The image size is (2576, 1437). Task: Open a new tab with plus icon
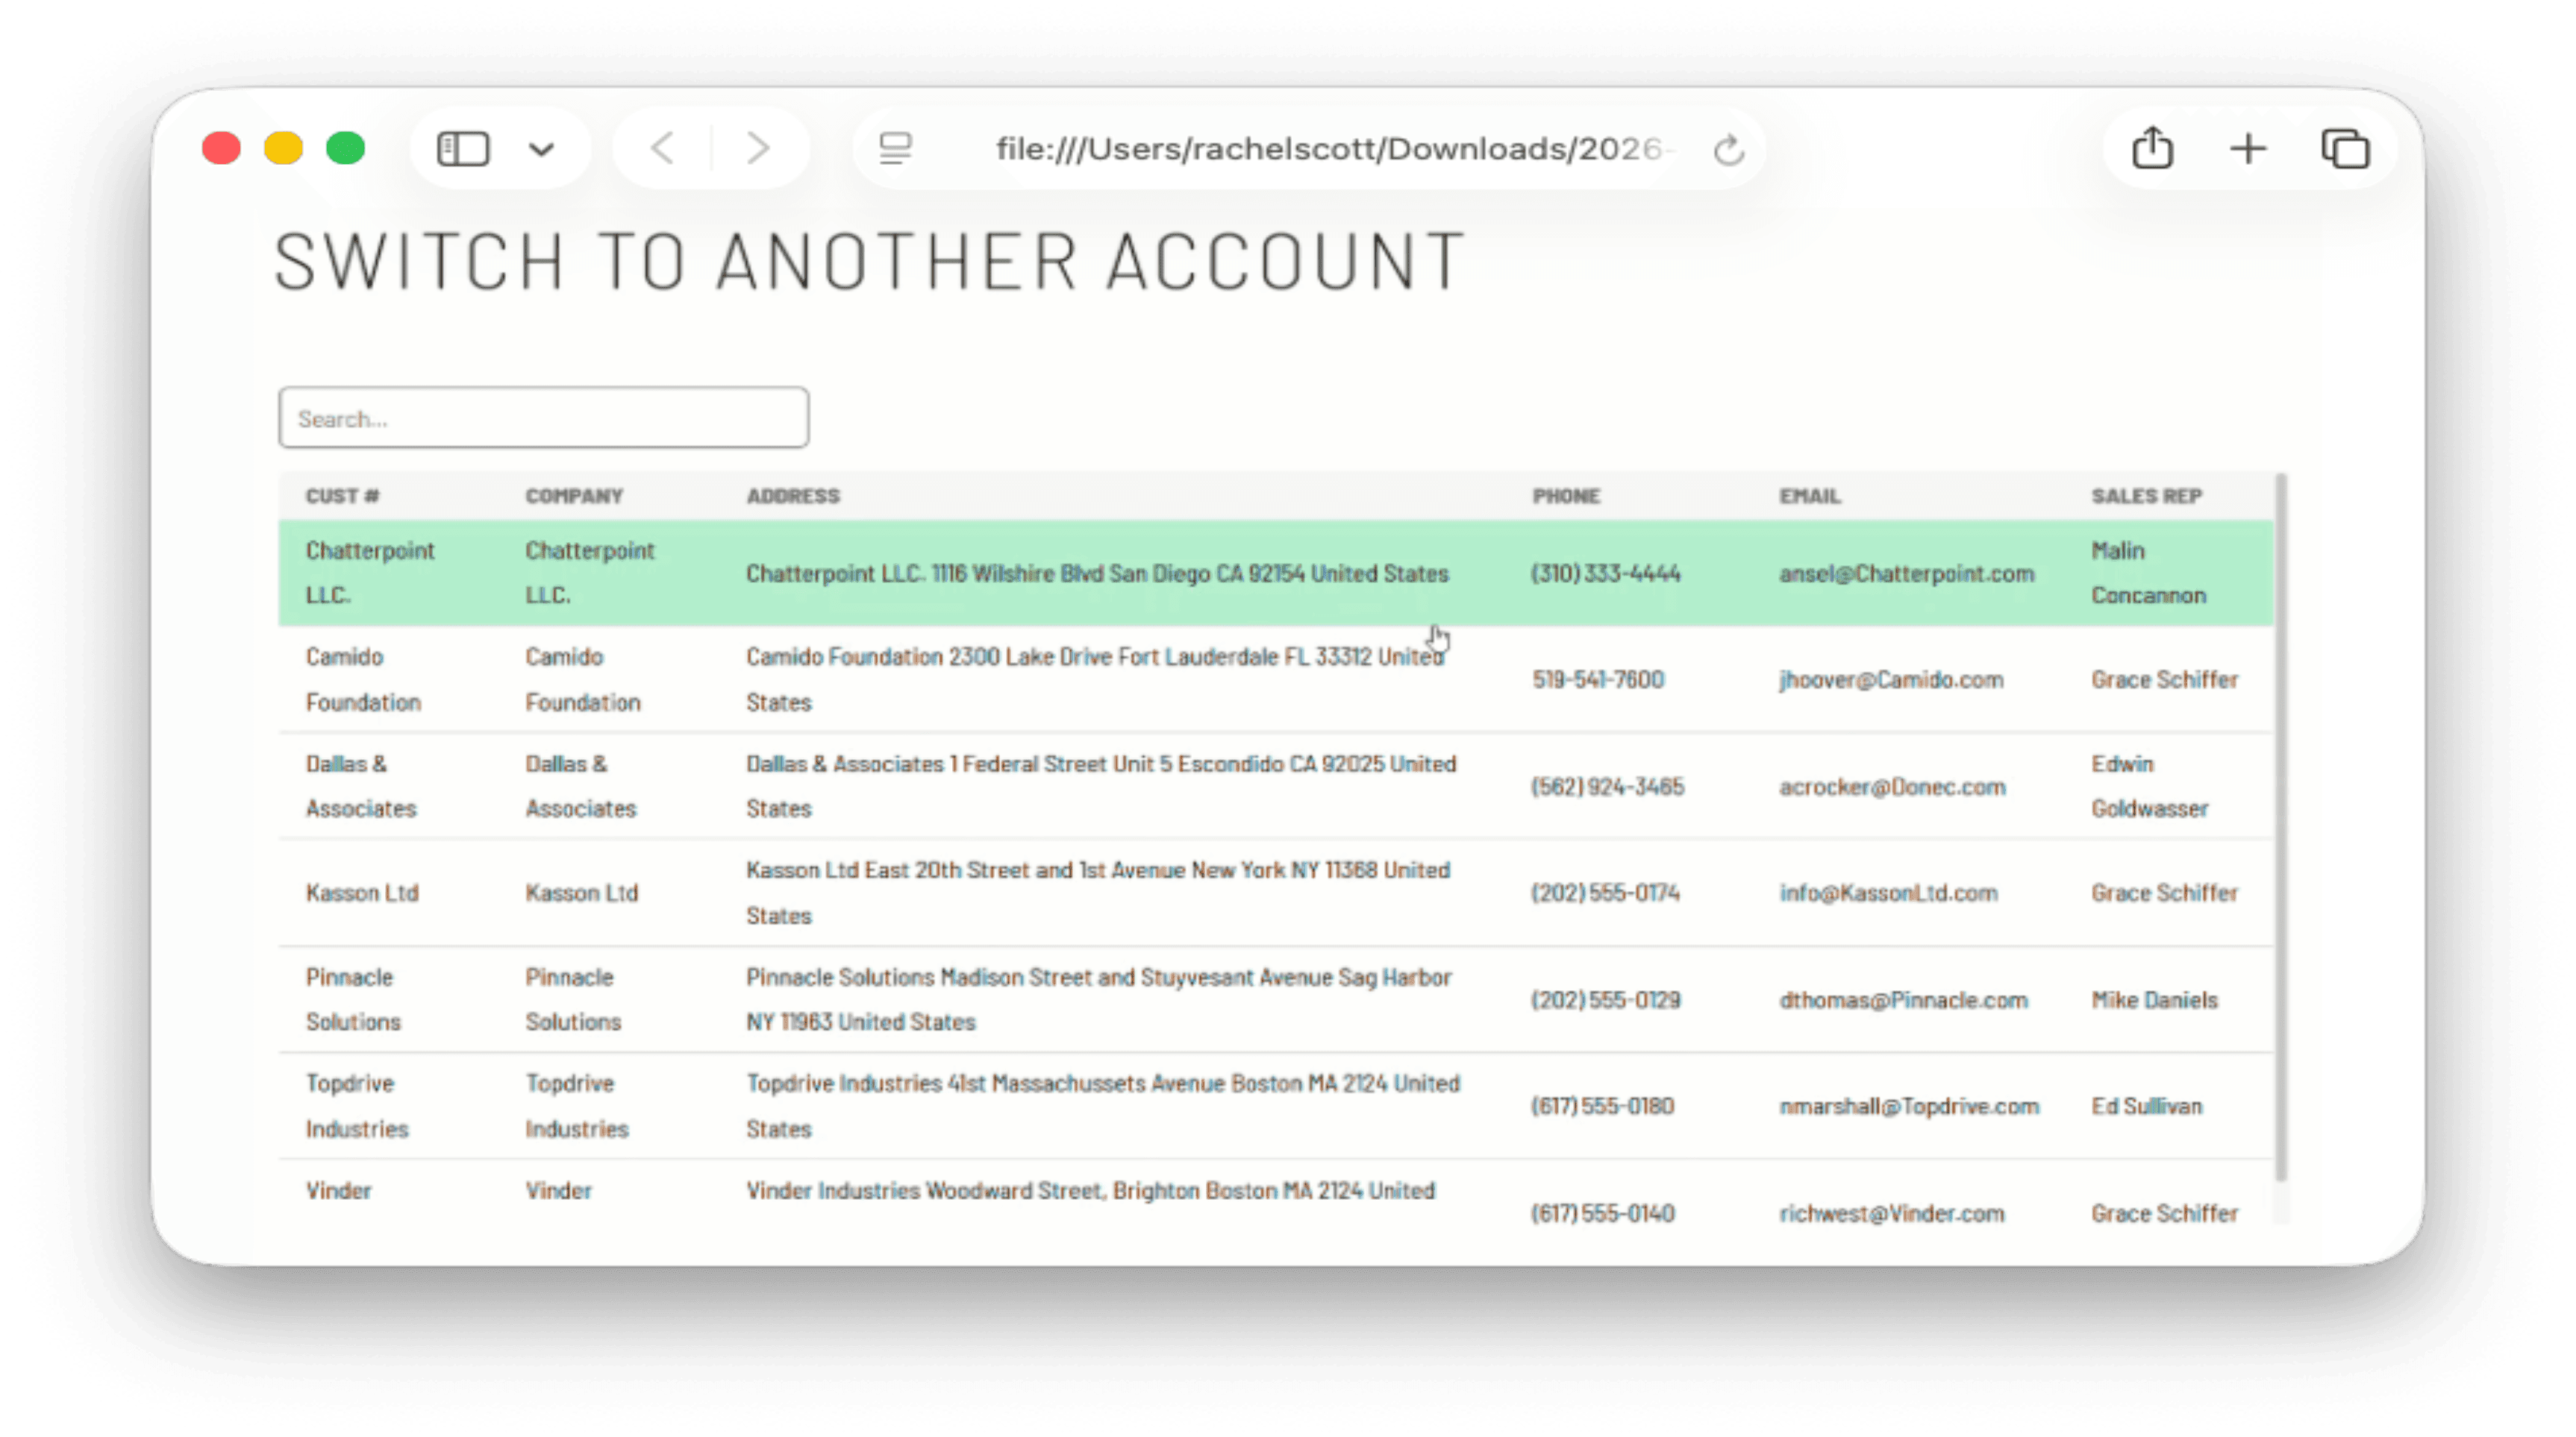[x=2248, y=149]
